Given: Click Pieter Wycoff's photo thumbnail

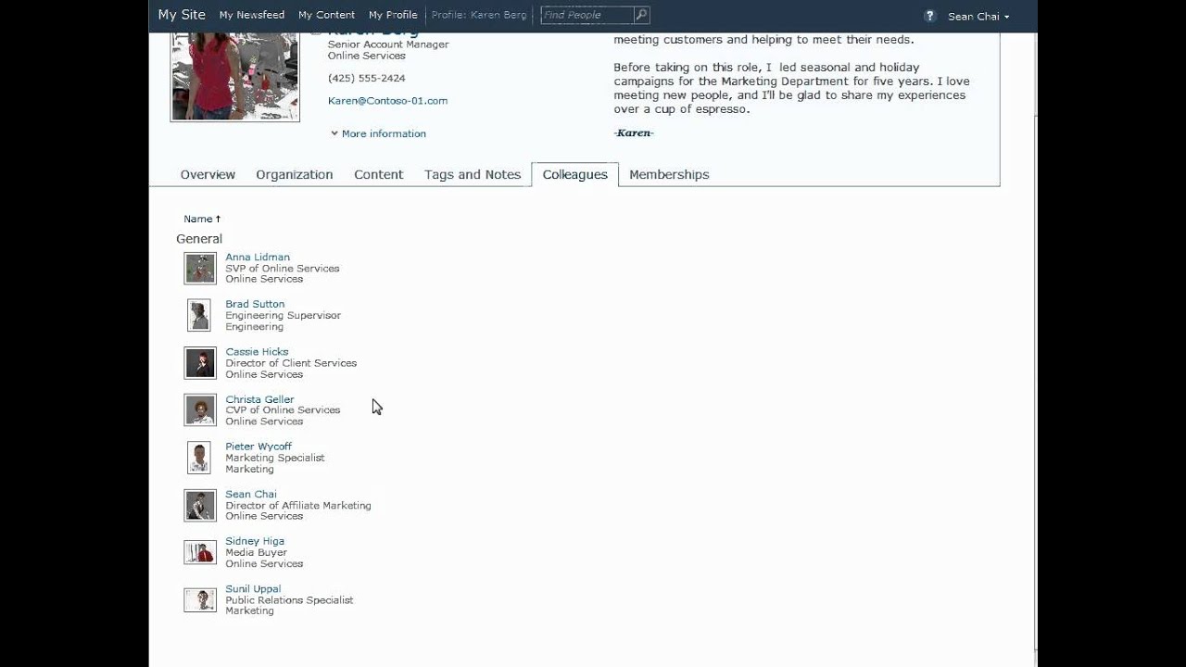Looking at the screenshot, I should click(199, 458).
